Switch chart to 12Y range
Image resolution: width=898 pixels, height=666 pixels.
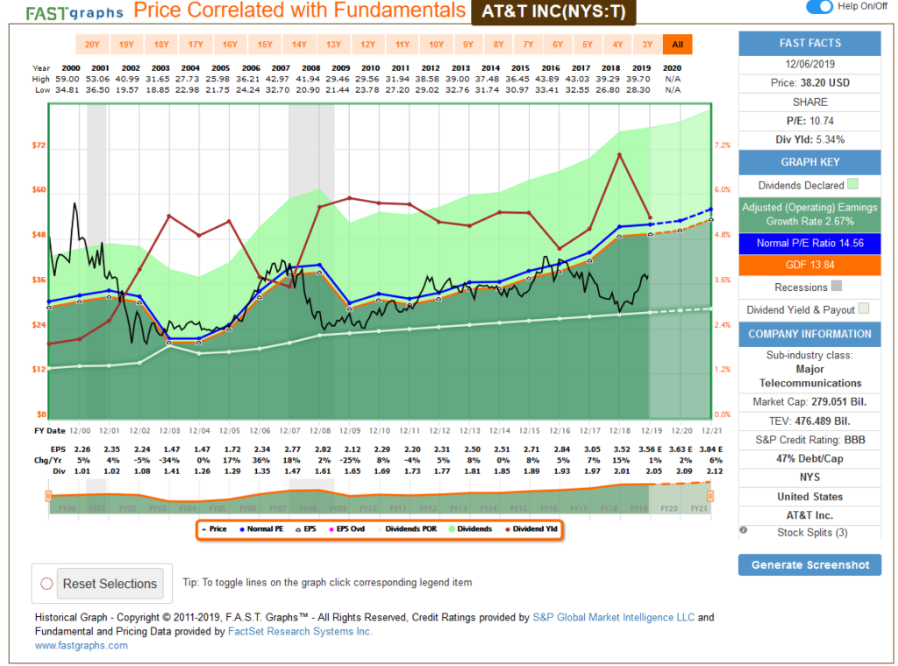click(367, 45)
